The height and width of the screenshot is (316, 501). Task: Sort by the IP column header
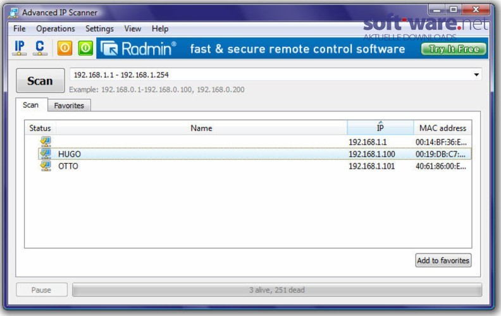pos(380,128)
